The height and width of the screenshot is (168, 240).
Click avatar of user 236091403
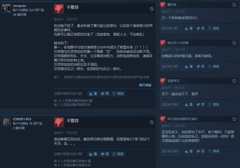6,121
